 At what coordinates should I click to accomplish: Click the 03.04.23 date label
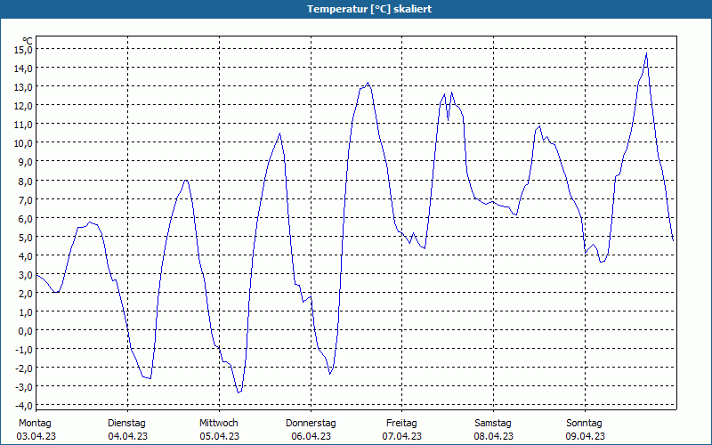[36, 436]
